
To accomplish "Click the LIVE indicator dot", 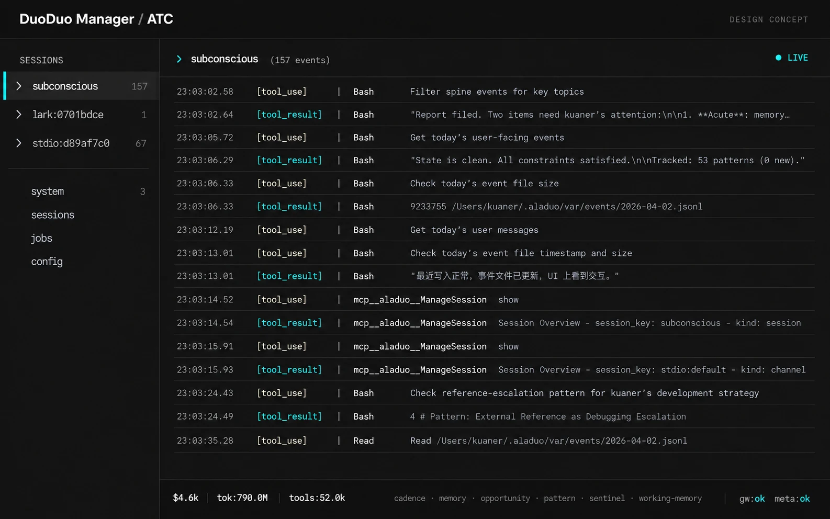I will [x=778, y=58].
